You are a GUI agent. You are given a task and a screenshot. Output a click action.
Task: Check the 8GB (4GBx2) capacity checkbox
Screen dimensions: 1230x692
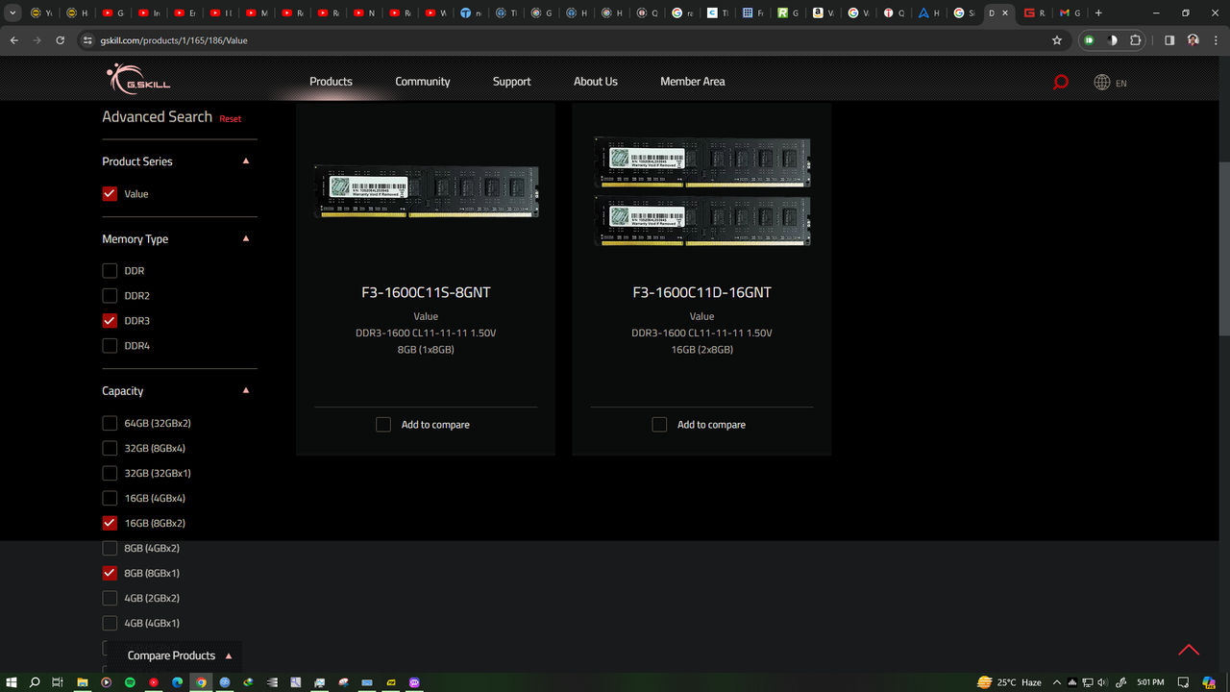[x=110, y=548]
